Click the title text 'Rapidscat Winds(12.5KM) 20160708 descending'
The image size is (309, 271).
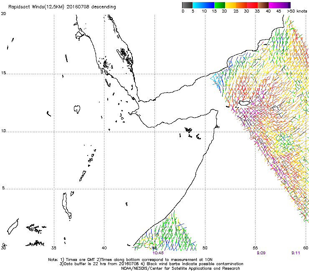(62, 7)
